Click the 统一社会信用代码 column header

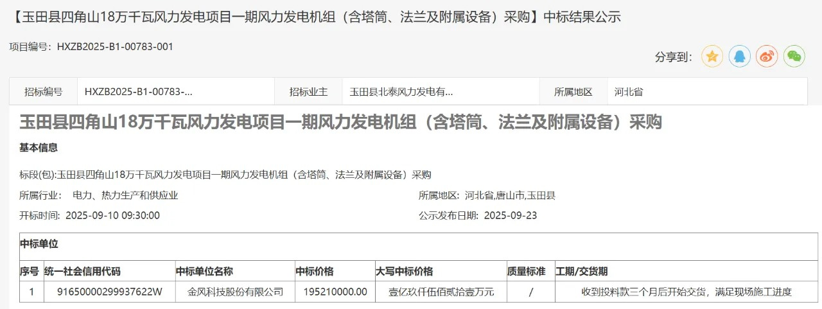[110, 271]
